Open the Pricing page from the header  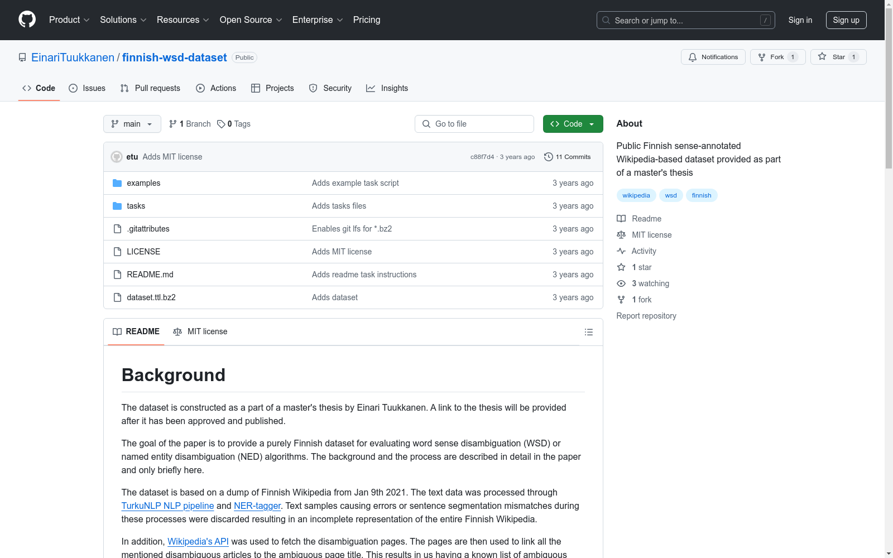[367, 20]
